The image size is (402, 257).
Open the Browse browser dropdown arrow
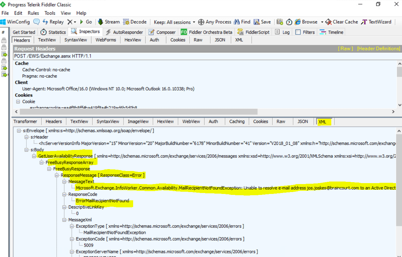pos(322,22)
